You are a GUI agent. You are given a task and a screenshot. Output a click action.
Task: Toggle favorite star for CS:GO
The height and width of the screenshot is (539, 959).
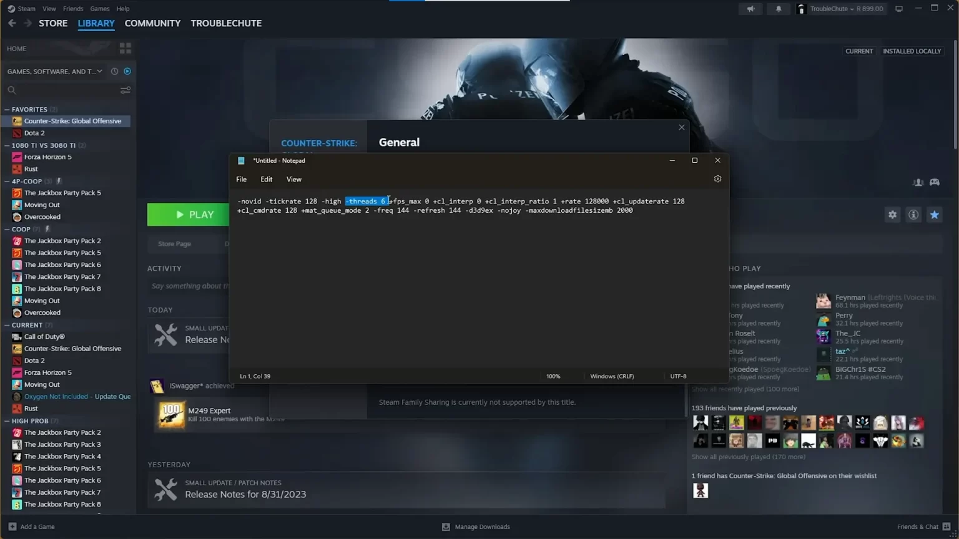point(934,215)
